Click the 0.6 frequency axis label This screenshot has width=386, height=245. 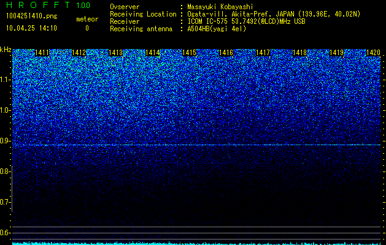tap(5, 233)
